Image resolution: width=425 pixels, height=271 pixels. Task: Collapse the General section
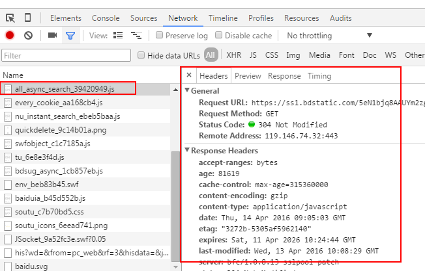tap(188, 91)
